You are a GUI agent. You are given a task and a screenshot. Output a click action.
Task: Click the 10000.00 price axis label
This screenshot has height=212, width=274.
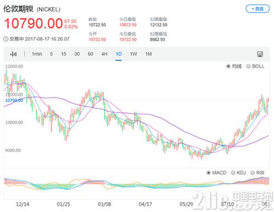pos(14,122)
